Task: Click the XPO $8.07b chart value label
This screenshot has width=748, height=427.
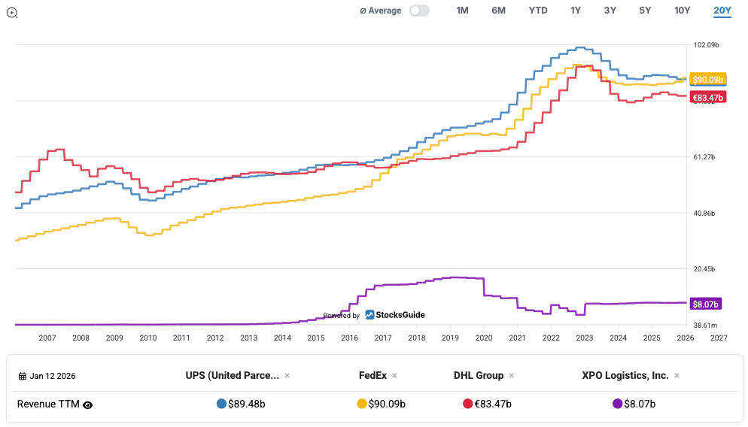Action: [x=705, y=304]
